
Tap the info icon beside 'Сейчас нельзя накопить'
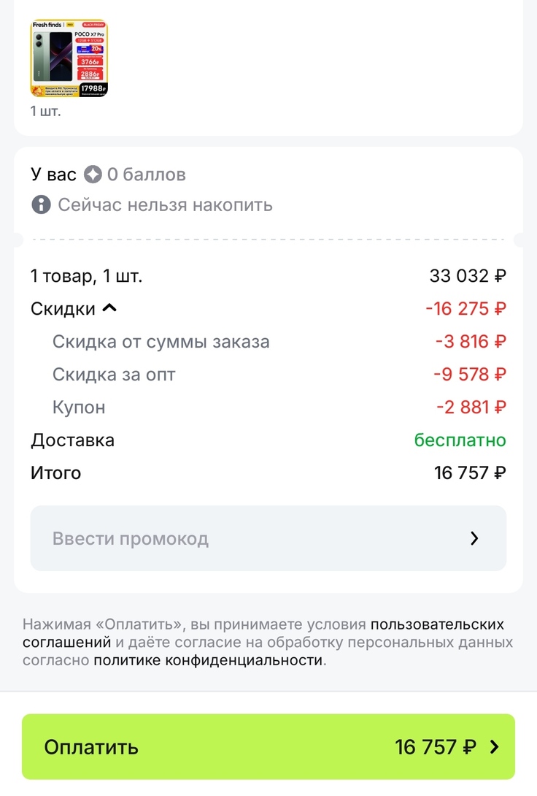pos(41,204)
